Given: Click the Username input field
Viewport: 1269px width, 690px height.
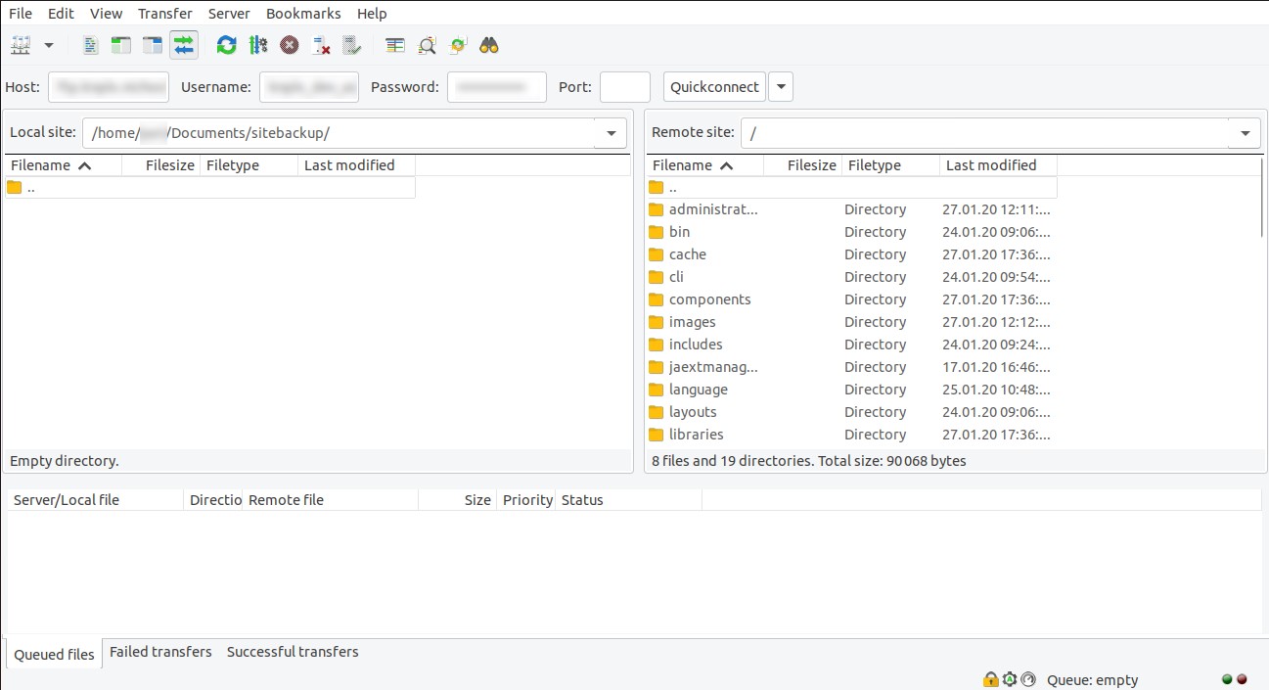Looking at the screenshot, I should pyautogui.click(x=309, y=87).
